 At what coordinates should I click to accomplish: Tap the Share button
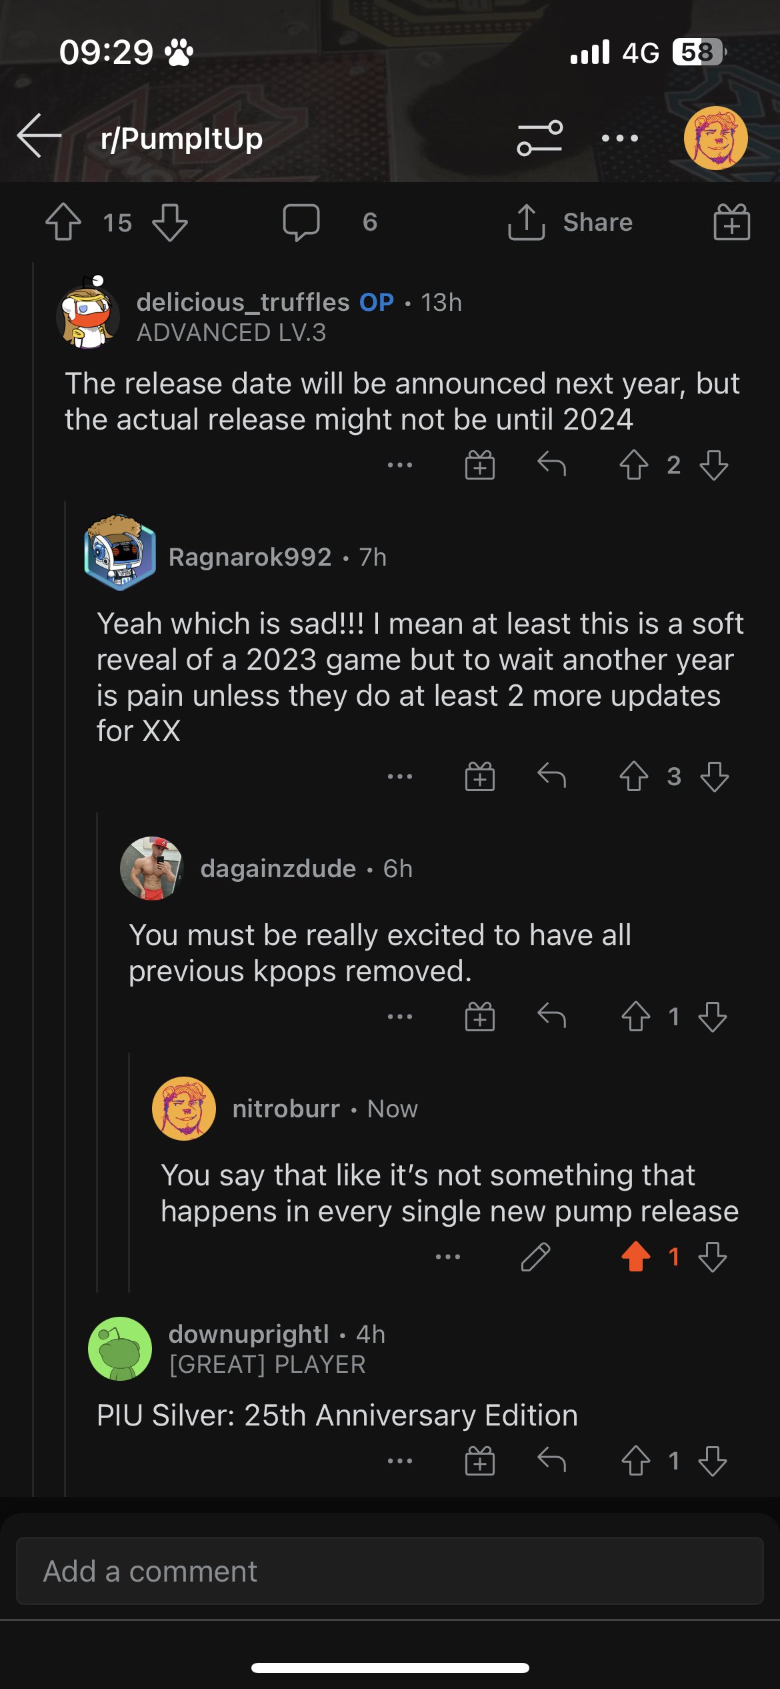[571, 222]
